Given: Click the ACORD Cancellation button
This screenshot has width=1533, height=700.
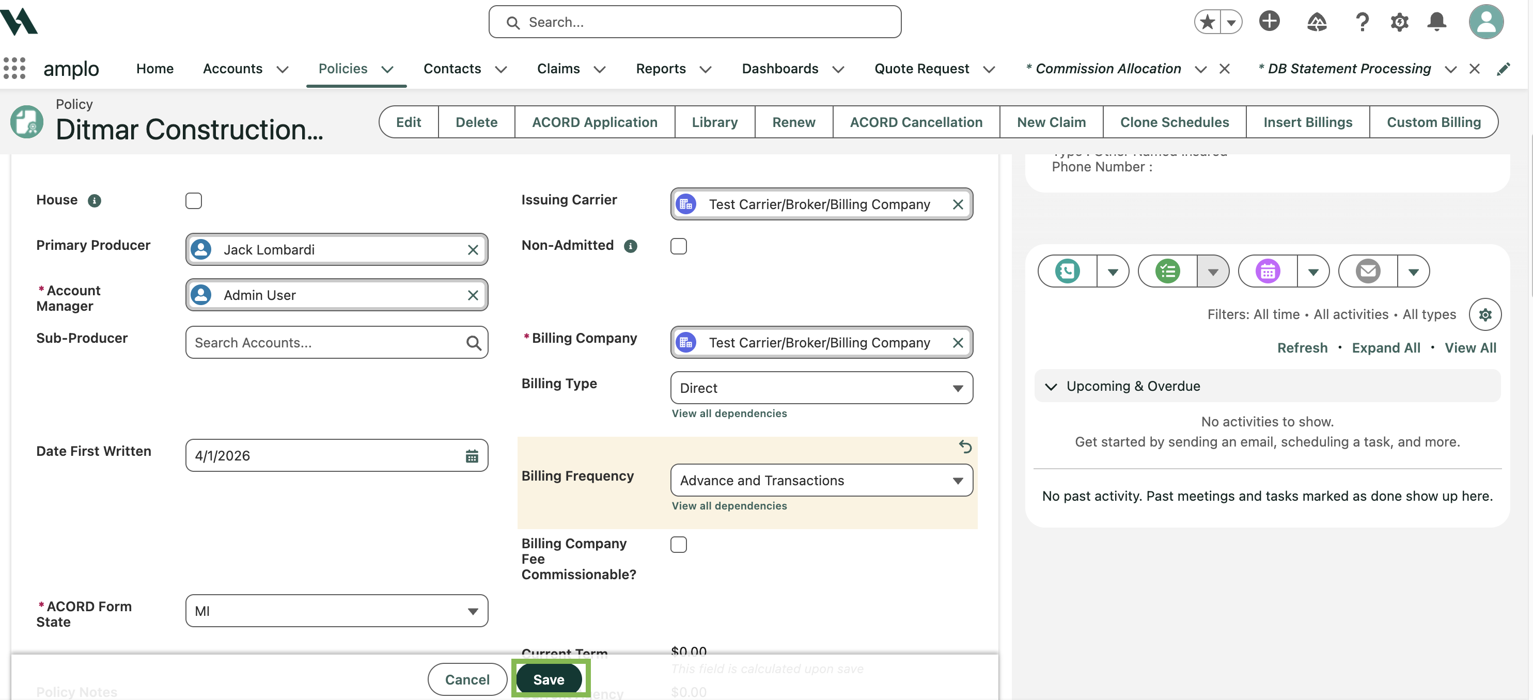Looking at the screenshot, I should click(x=916, y=122).
